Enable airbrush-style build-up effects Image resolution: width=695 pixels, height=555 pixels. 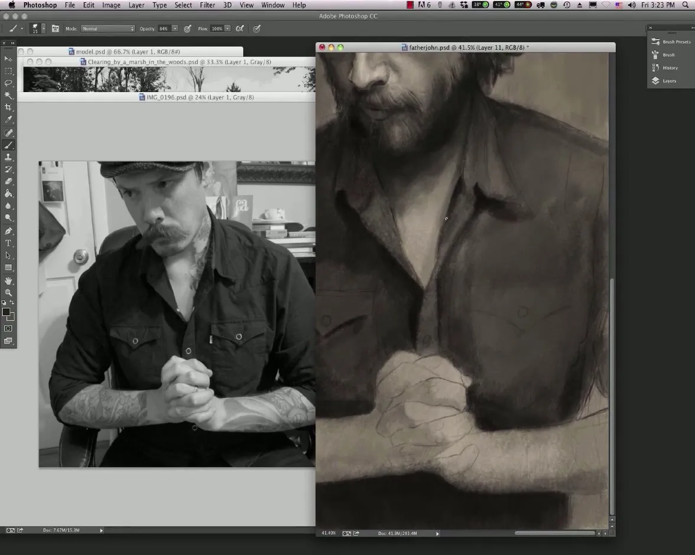(239, 28)
